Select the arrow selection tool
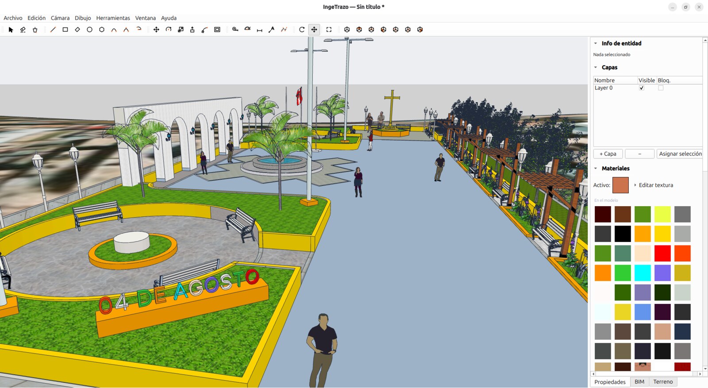 pyautogui.click(x=11, y=30)
